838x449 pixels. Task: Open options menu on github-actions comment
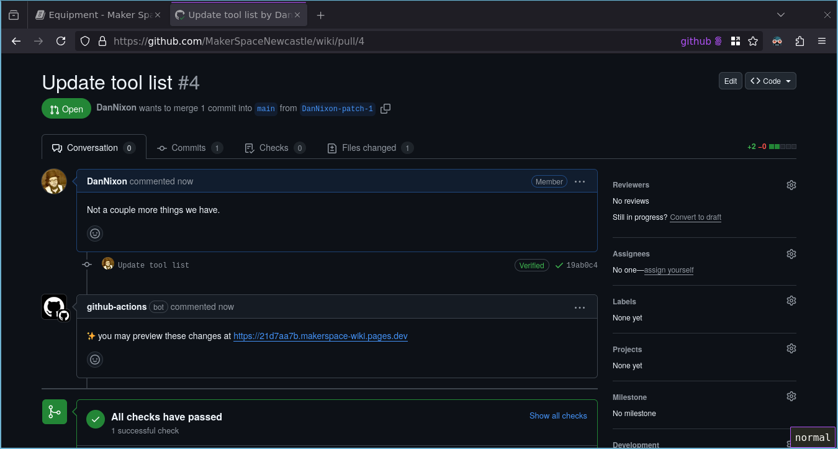coord(579,307)
